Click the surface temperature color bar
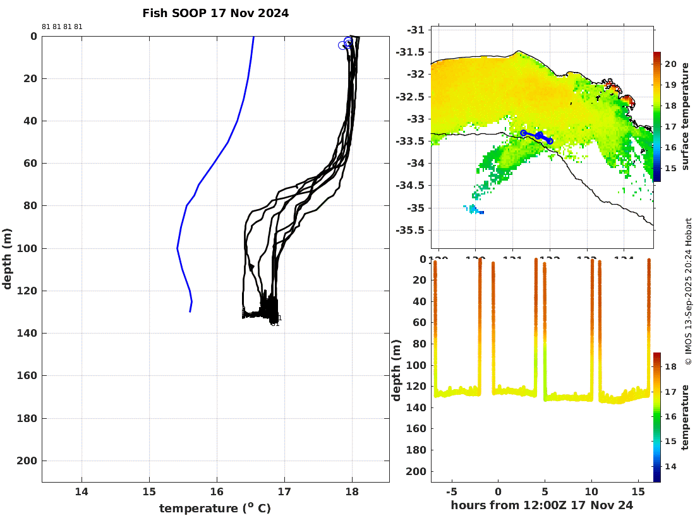This screenshot has width=695, height=518. click(x=657, y=116)
